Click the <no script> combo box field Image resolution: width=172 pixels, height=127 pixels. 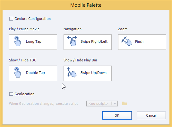point(102,104)
